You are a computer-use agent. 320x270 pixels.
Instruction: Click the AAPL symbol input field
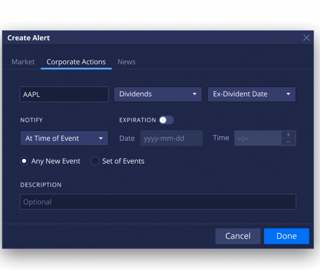[x=64, y=94]
